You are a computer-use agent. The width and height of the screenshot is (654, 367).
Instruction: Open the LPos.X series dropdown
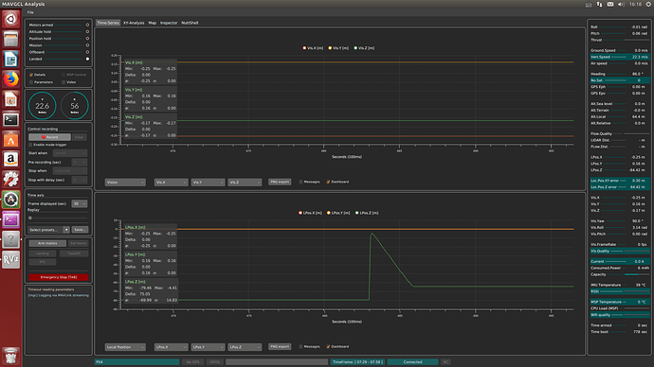pyautogui.click(x=171, y=347)
